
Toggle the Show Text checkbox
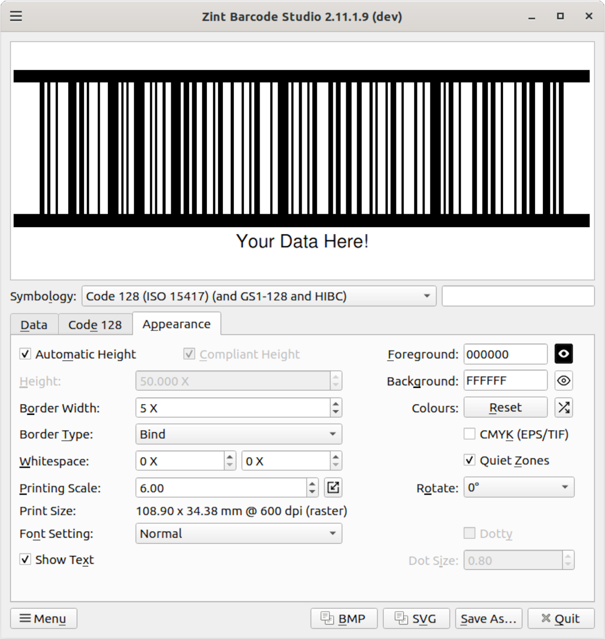click(25, 560)
